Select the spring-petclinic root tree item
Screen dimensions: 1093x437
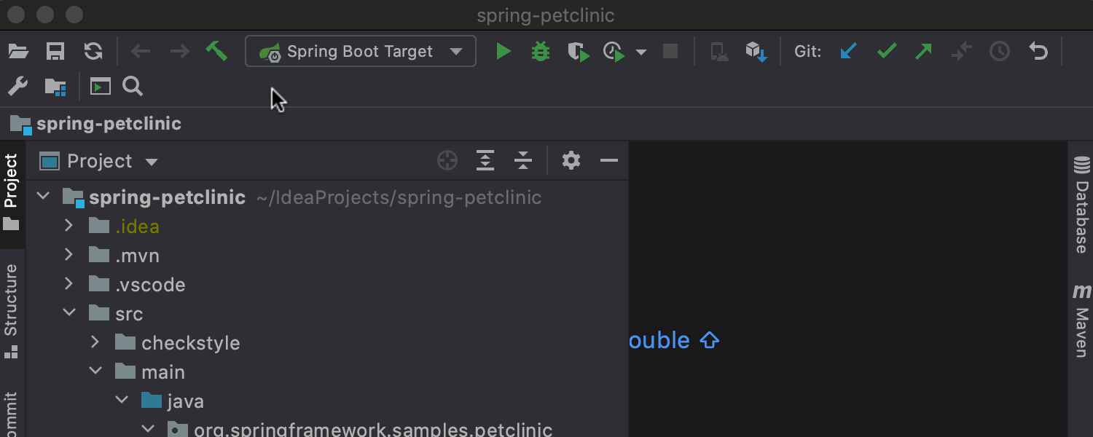coord(328,197)
